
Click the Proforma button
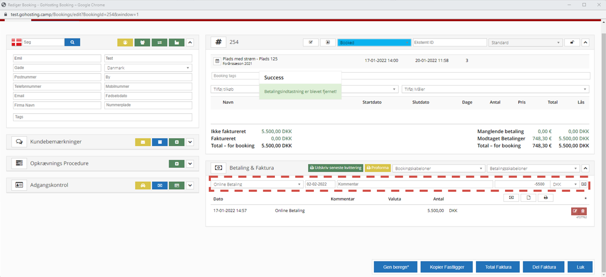coord(378,168)
